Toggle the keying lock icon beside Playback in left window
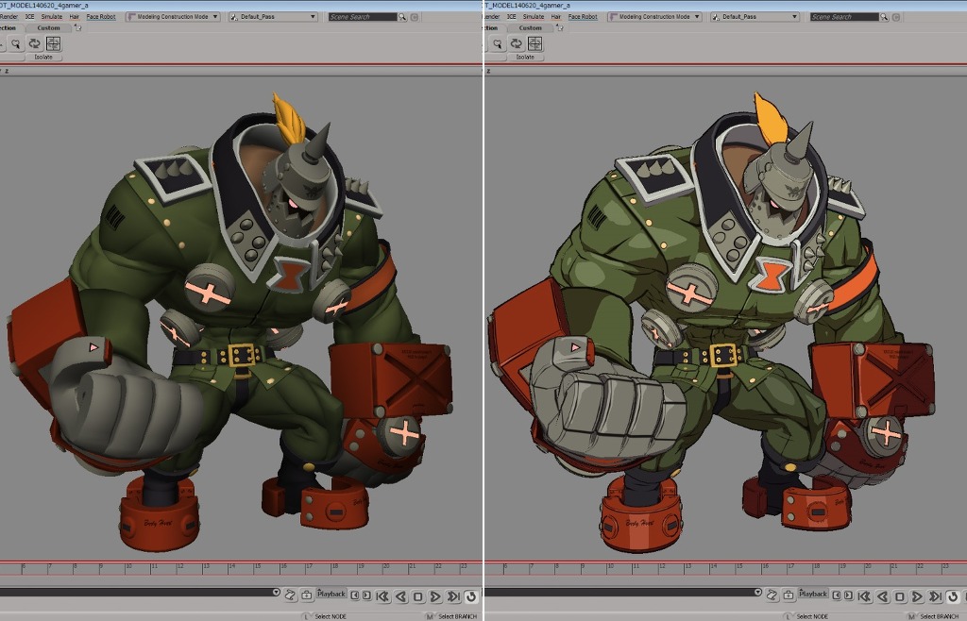This screenshot has width=967, height=621. 307,595
